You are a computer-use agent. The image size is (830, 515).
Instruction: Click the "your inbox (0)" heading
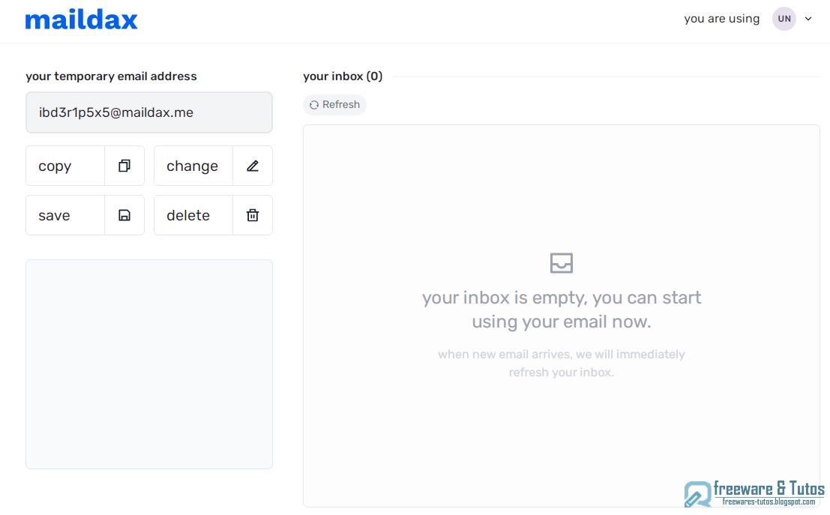pyautogui.click(x=343, y=76)
